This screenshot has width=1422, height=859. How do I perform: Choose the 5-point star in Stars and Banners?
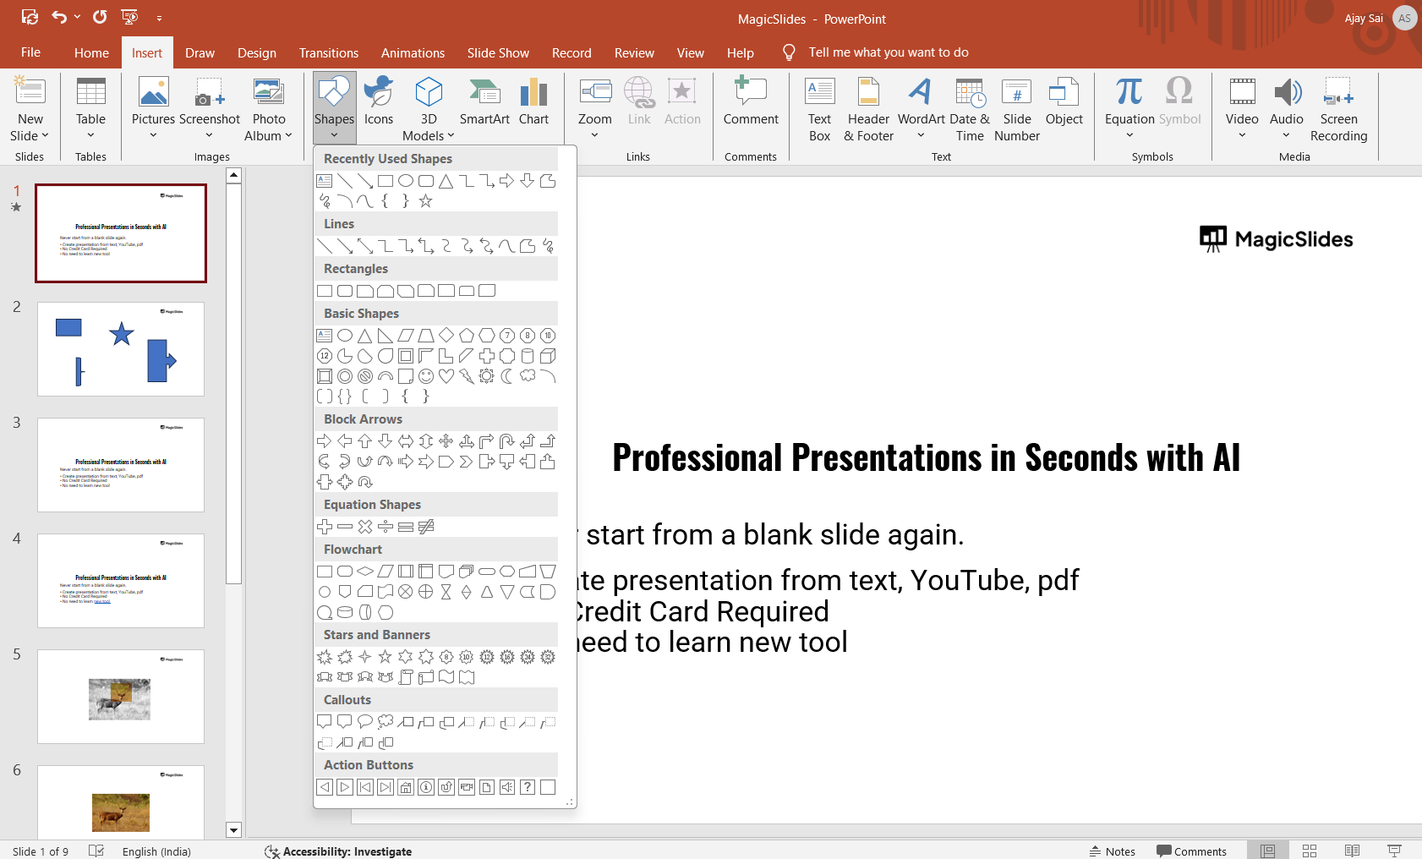pyautogui.click(x=386, y=657)
